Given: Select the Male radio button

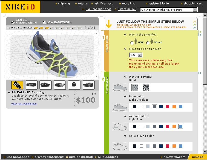Looking at the screenshot, I should click(x=132, y=43).
